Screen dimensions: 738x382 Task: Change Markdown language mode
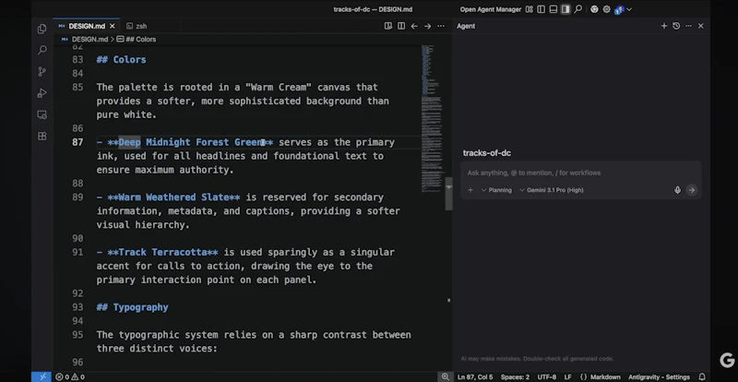(601, 376)
